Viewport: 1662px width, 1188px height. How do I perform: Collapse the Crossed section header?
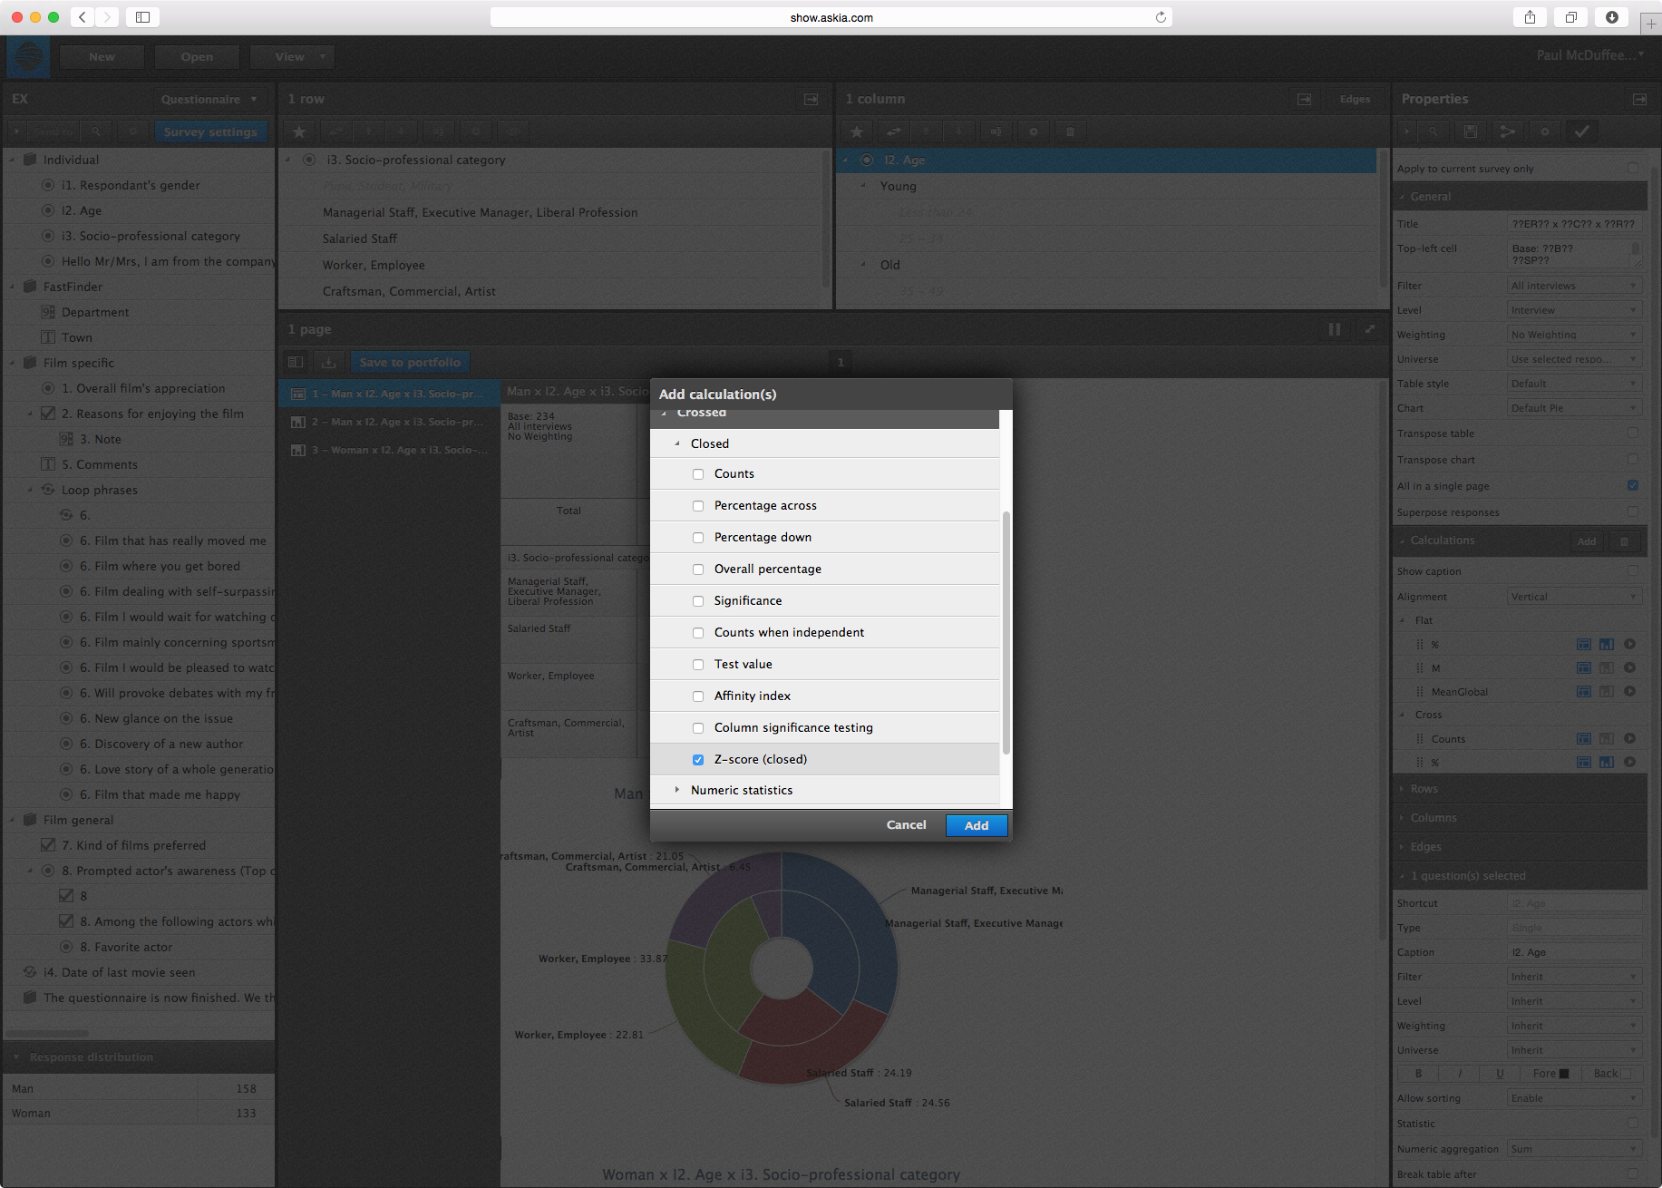[665, 414]
